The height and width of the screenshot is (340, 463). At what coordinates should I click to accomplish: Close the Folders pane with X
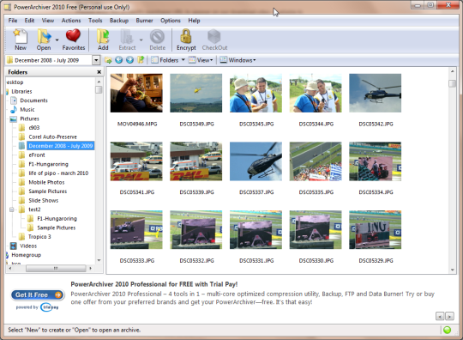pyautogui.click(x=99, y=72)
